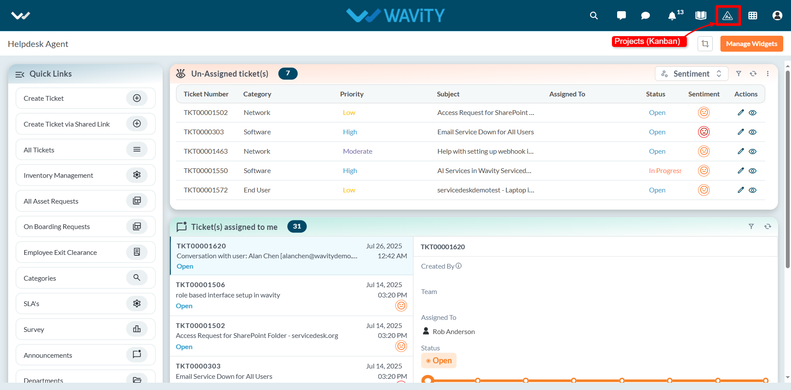The height and width of the screenshot is (390, 791).
Task: Click the Status column header
Action: [655, 94]
